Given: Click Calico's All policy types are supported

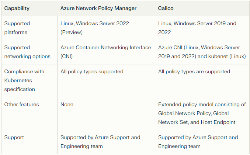Looking at the screenshot, I should tap(194, 71).
